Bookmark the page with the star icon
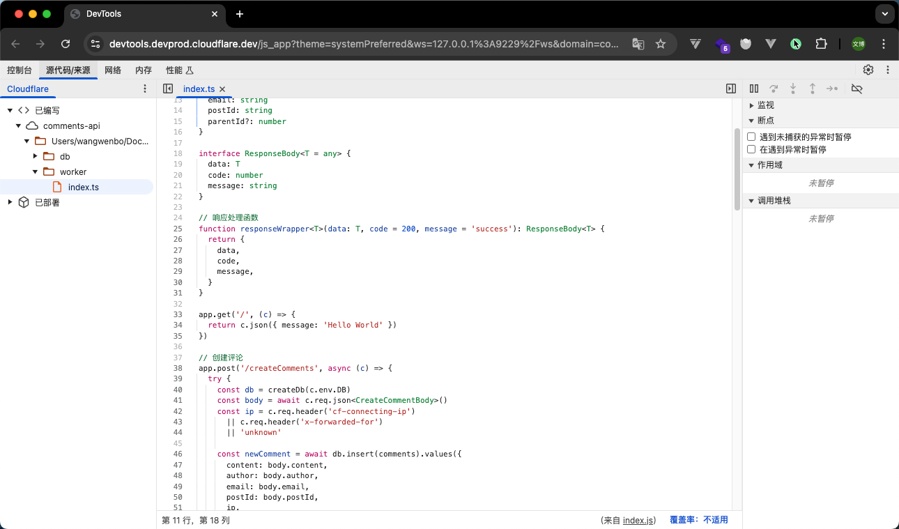Screen dimensions: 899x529 [660, 43]
